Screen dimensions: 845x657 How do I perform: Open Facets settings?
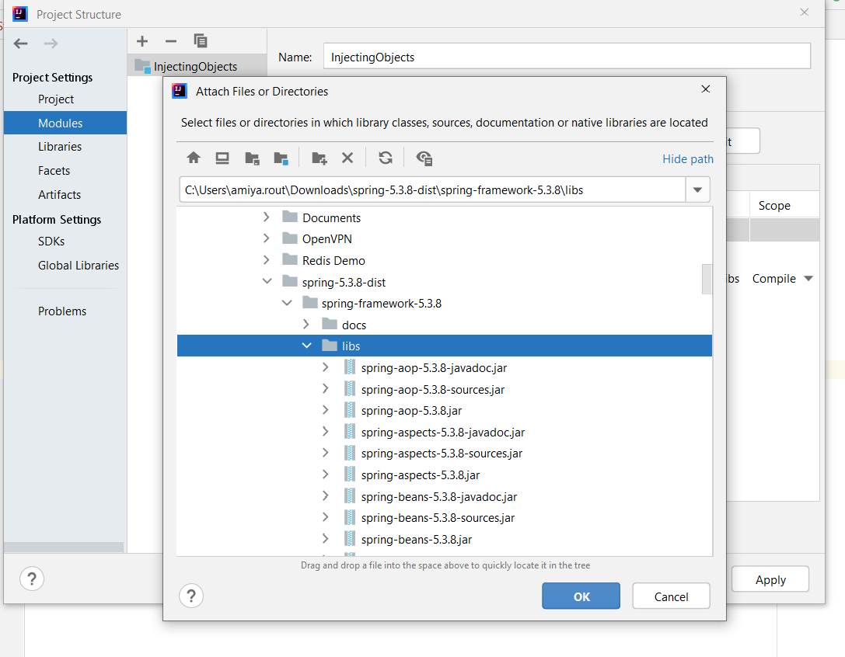tap(54, 171)
